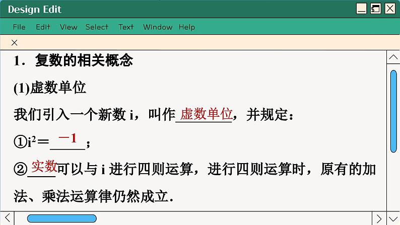Click the blue vertical scrollbar thumb

pos(393,111)
